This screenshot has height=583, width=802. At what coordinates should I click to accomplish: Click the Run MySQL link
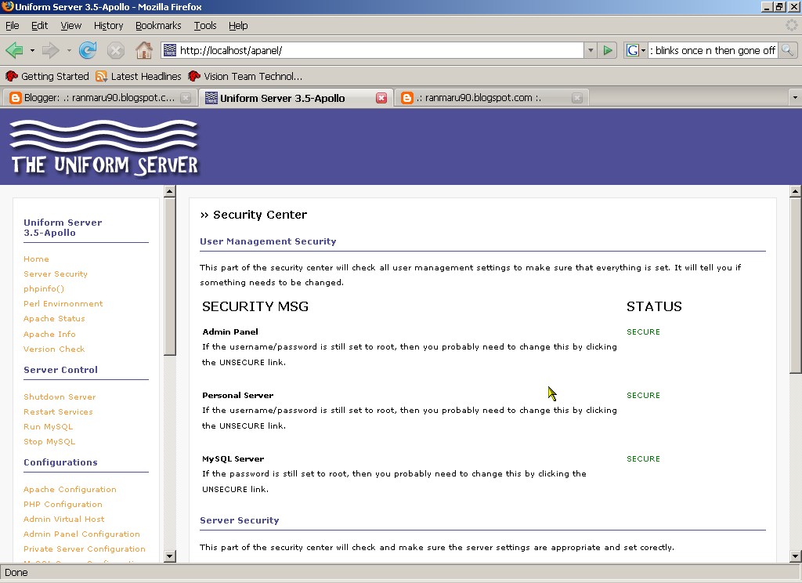[48, 426]
